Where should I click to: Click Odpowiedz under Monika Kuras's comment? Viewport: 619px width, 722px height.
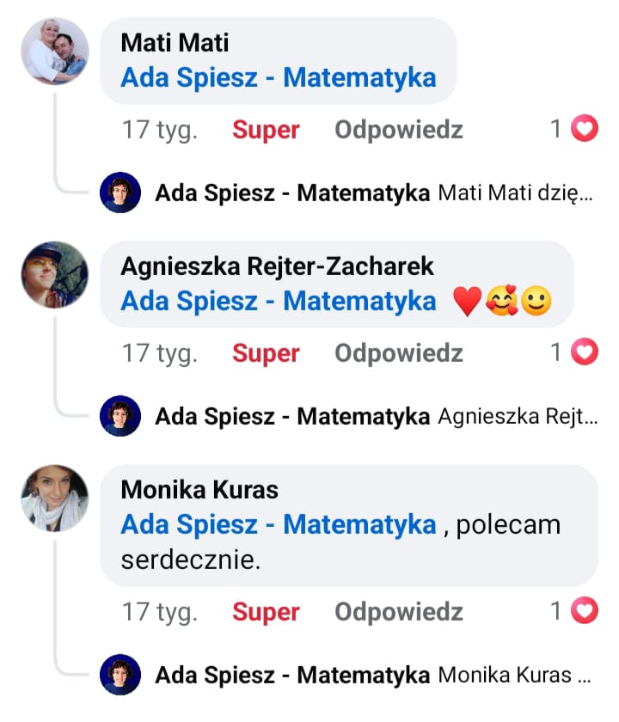pyautogui.click(x=398, y=612)
